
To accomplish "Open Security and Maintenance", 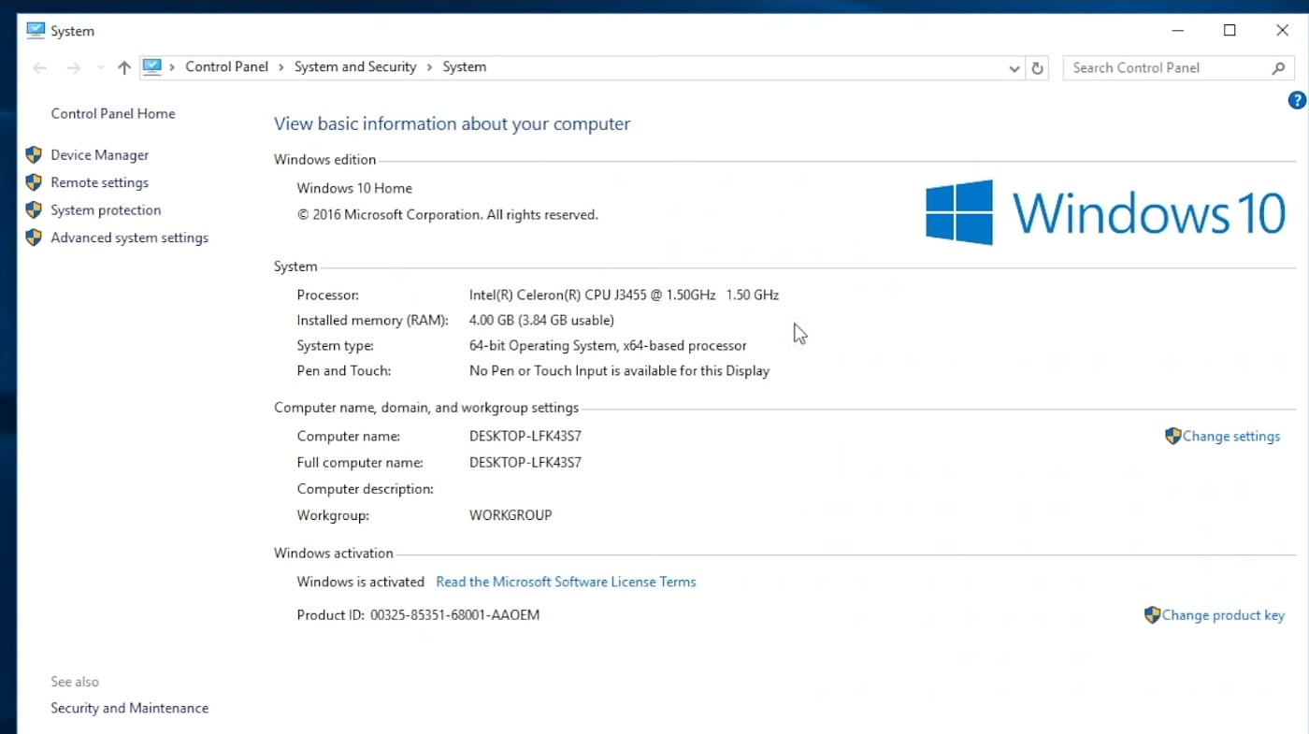I will [x=130, y=708].
